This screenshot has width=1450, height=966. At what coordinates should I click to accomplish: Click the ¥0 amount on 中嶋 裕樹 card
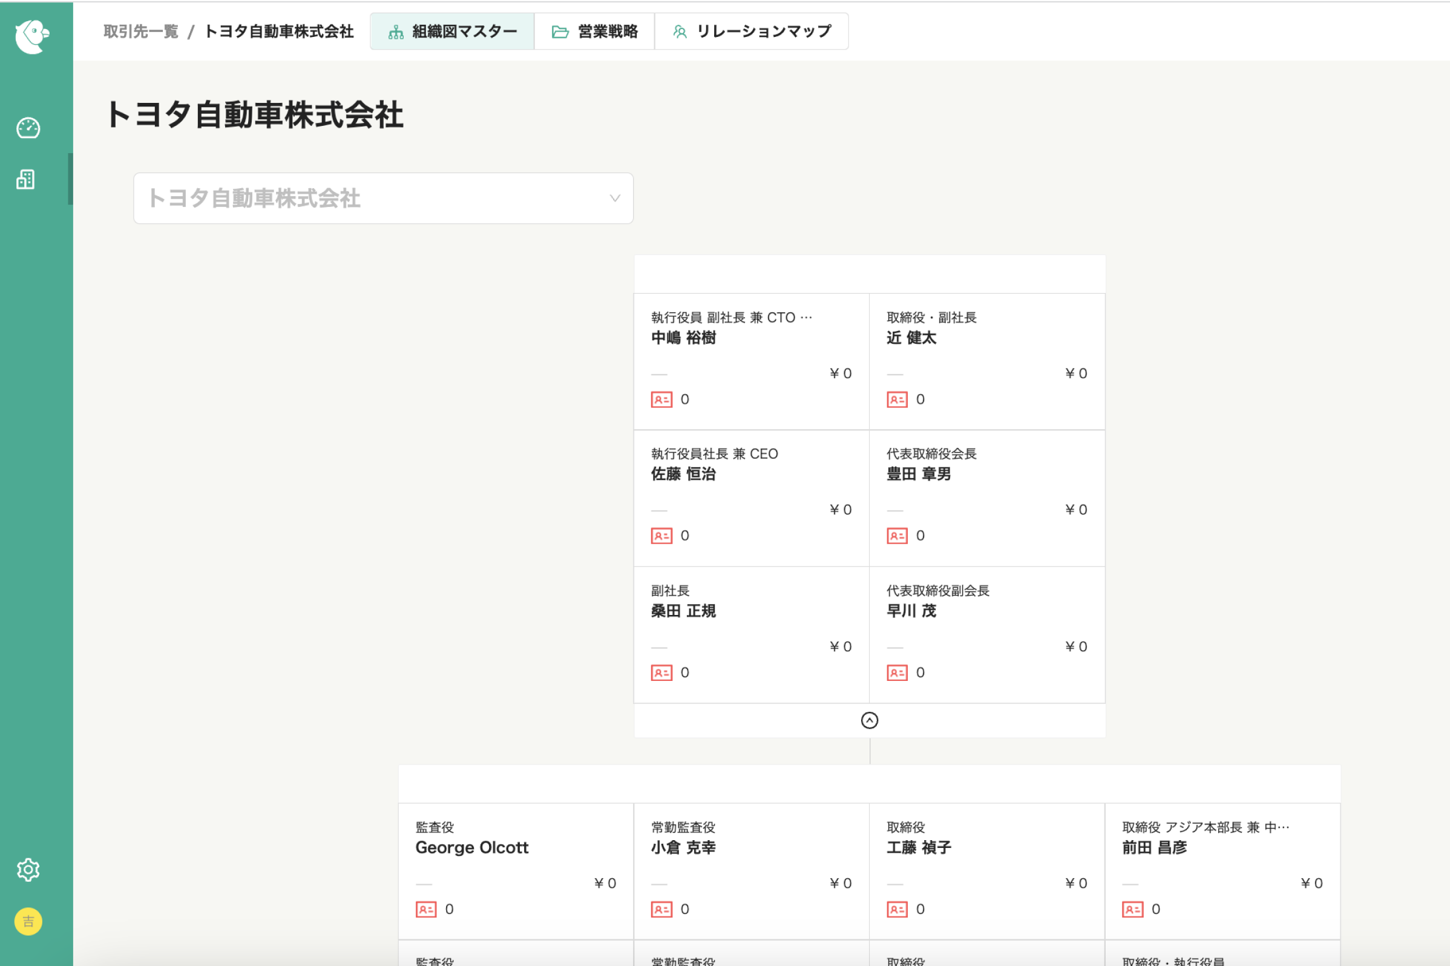(841, 373)
